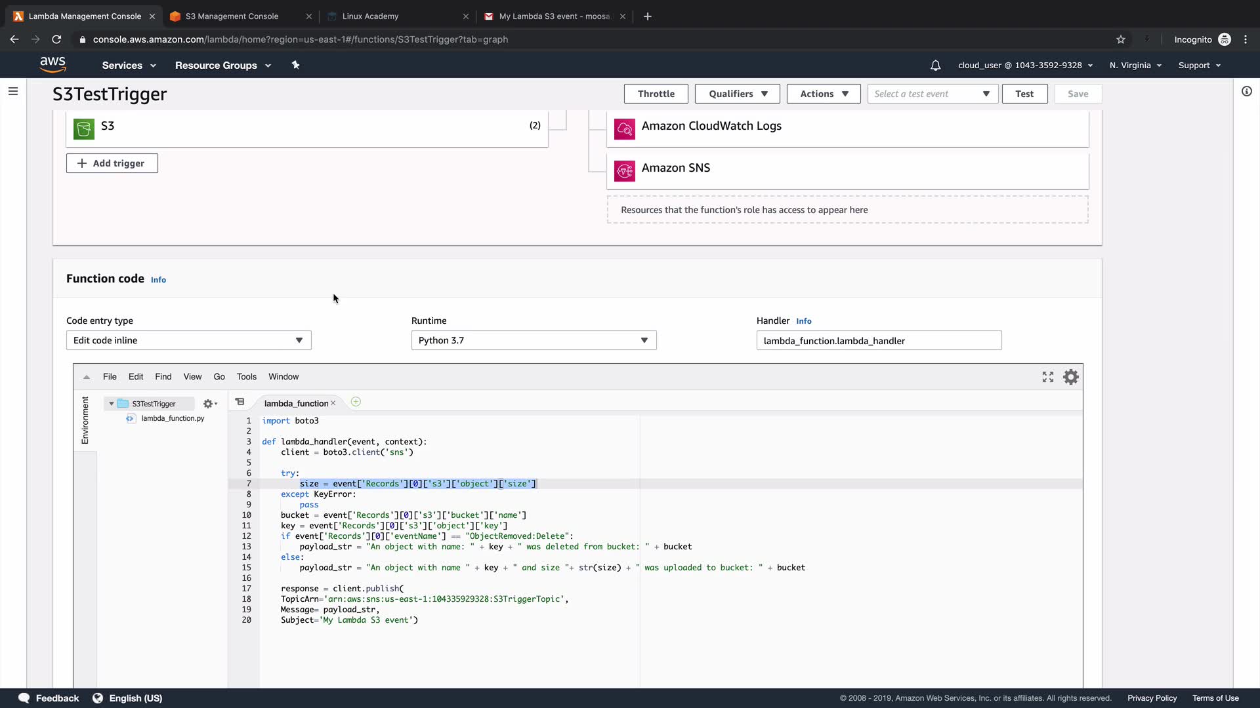The width and height of the screenshot is (1260, 708).
Task: Bookmark page with star icon
Action: (x=1120, y=39)
